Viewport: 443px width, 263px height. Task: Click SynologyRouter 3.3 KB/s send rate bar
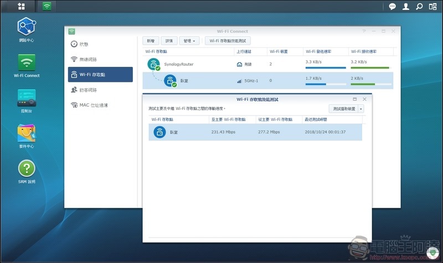pyautogui.click(x=326, y=67)
